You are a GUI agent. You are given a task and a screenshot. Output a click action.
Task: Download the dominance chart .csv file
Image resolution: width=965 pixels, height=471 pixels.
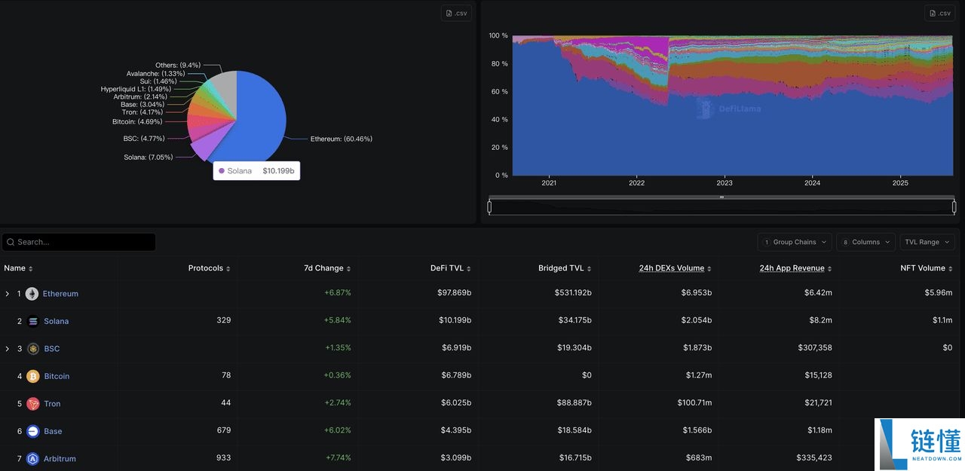(x=940, y=14)
